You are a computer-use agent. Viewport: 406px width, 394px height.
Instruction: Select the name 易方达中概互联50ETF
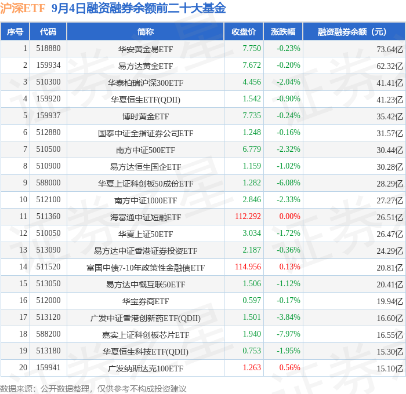click(146, 284)
